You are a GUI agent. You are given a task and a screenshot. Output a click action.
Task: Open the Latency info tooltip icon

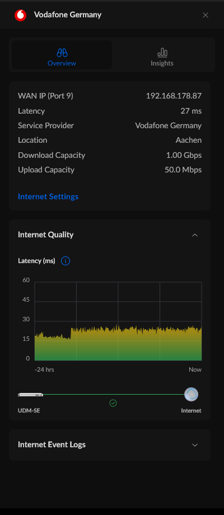pyautogui.click(x=66, y=261)
